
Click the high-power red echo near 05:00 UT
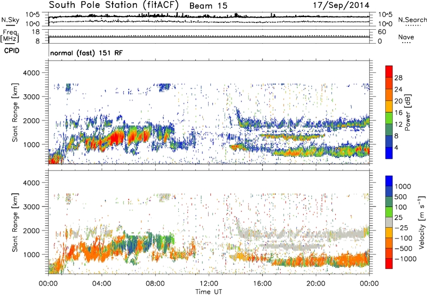point(116,138)
